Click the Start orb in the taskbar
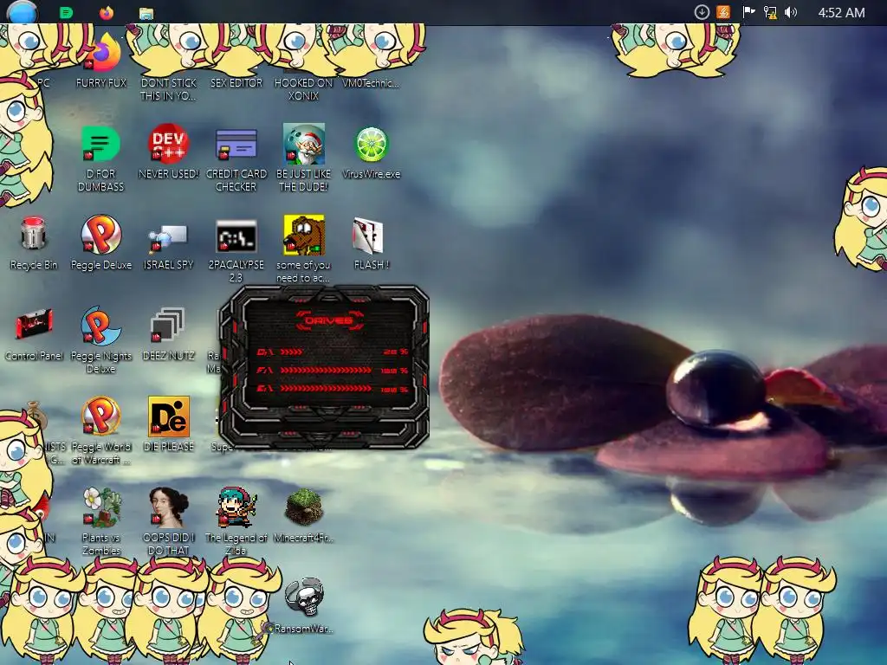887x665 pixels. point(22,12)
